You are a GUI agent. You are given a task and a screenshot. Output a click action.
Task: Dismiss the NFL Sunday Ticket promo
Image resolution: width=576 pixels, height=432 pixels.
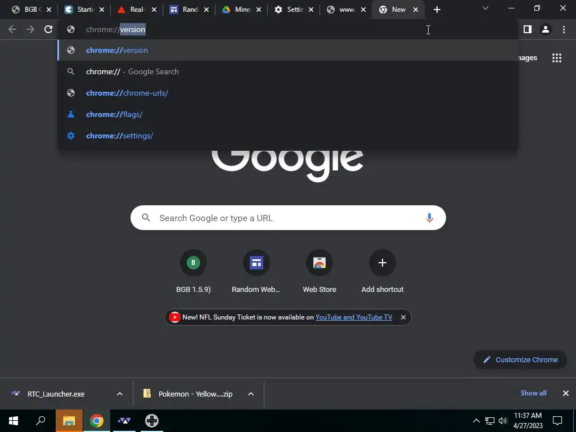pyautogui.click(x=403, y=317)
